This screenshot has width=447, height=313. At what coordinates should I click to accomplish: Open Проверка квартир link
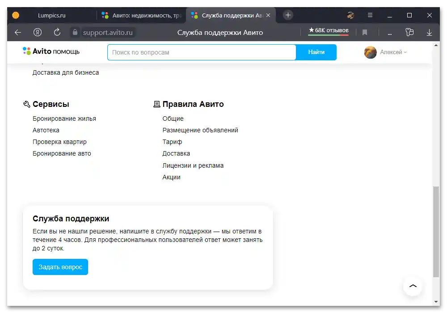pyautogui.click(x=59, y=142)
